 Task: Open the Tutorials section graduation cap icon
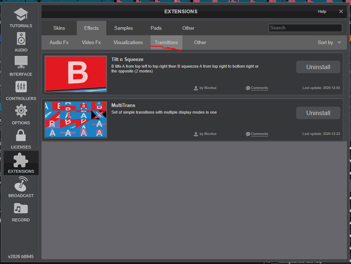(x=21, y=15)
